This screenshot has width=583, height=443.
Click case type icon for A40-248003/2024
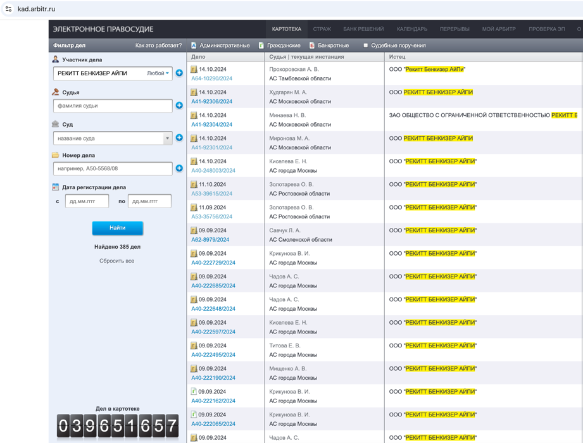[194, 161]
